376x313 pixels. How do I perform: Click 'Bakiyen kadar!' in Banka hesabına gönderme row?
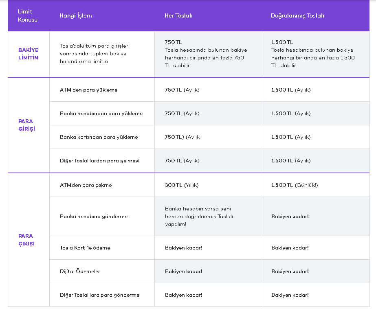tap(290, 217)
